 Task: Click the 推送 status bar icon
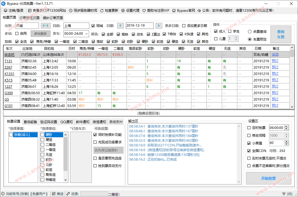pyautogui.click(x=54, y=194)
